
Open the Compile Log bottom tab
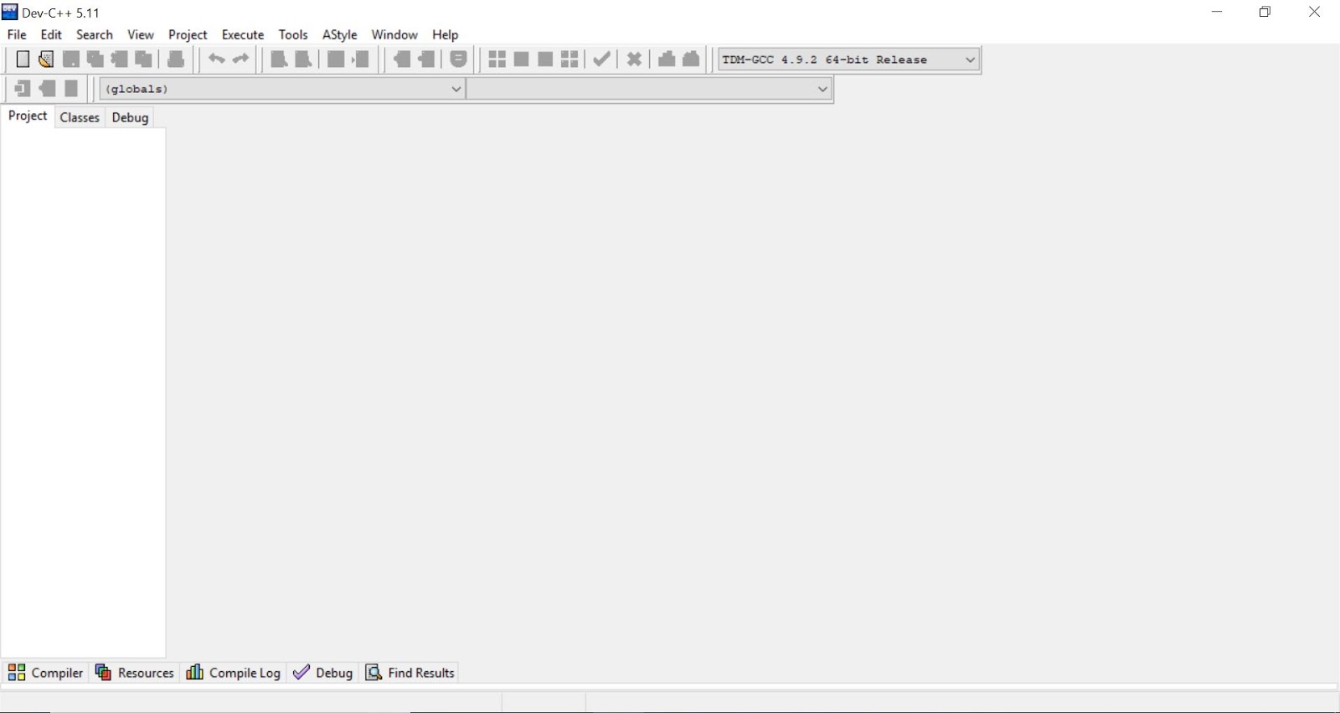pos(234,673)
